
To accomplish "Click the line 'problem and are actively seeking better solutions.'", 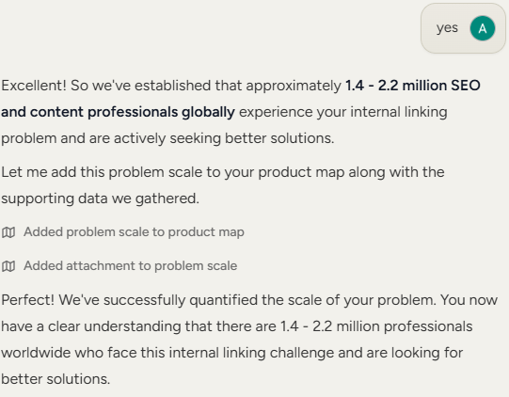I will coord(167,138).
